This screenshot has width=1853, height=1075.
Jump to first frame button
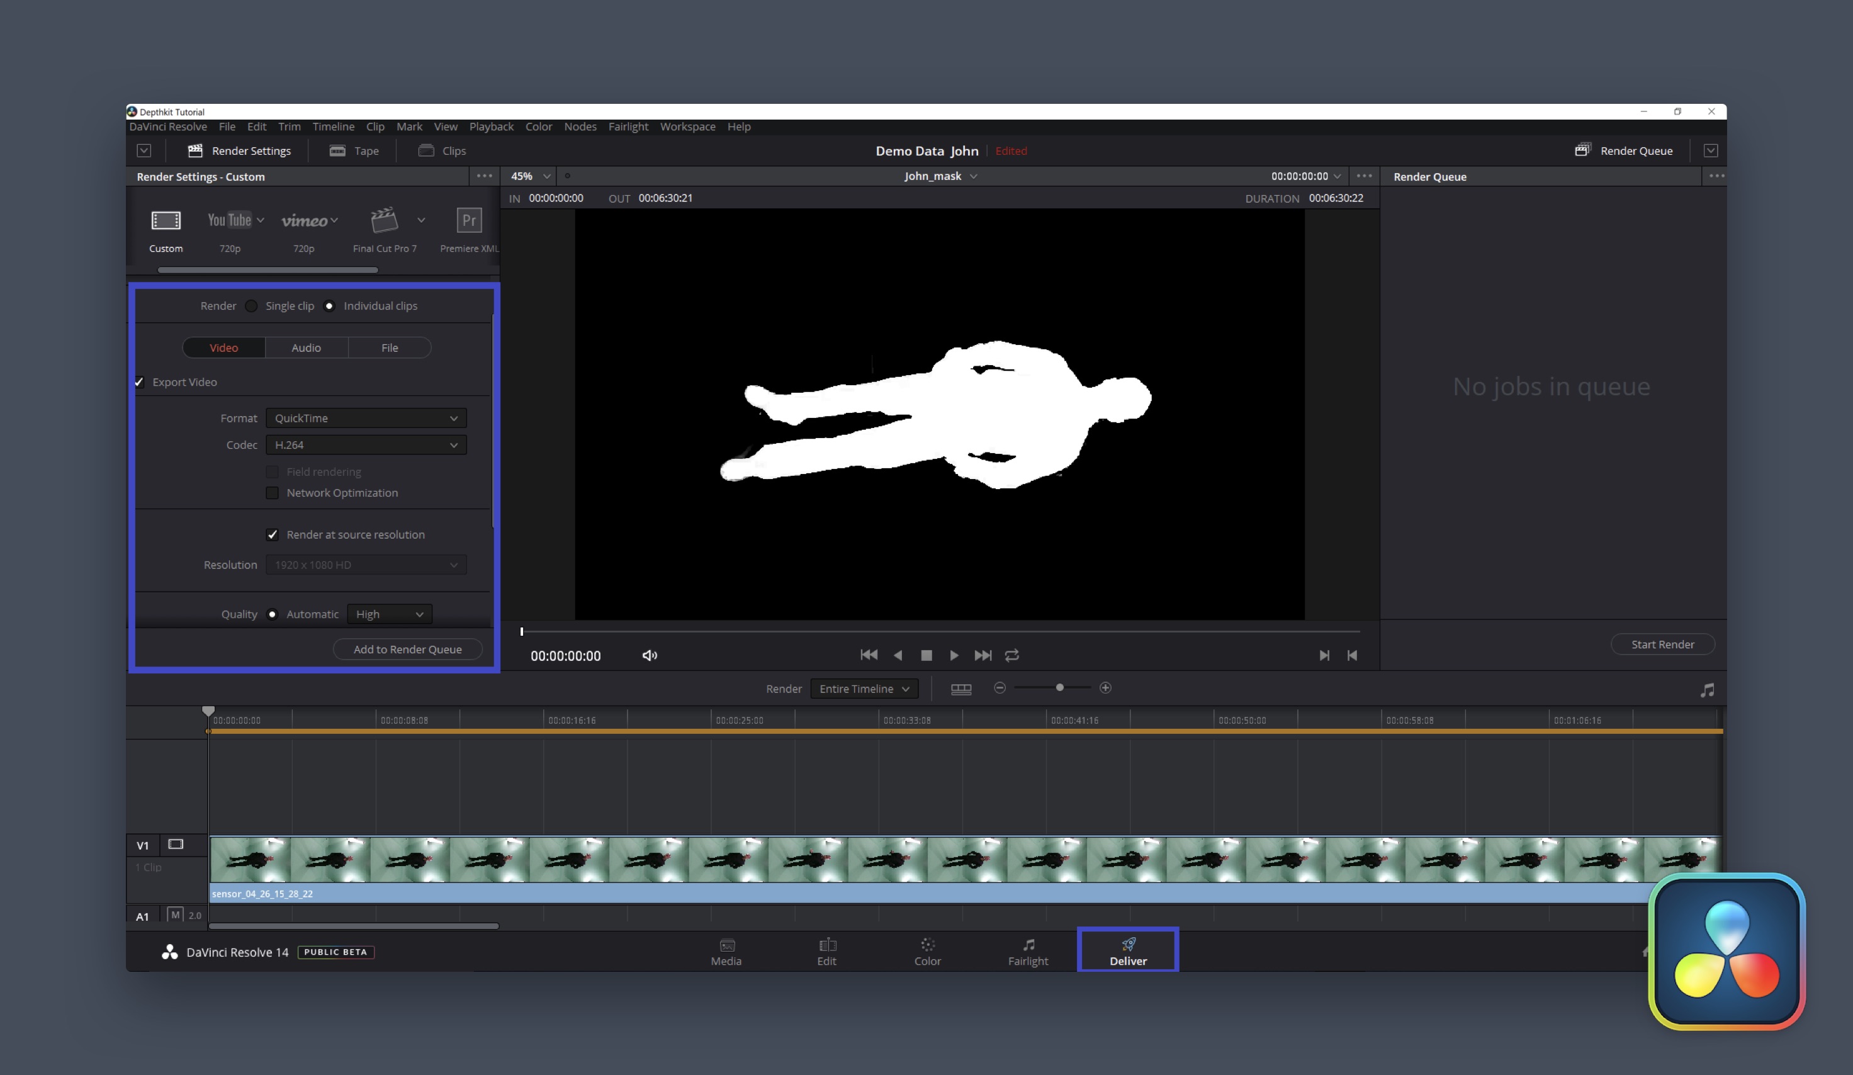point(869,655)
